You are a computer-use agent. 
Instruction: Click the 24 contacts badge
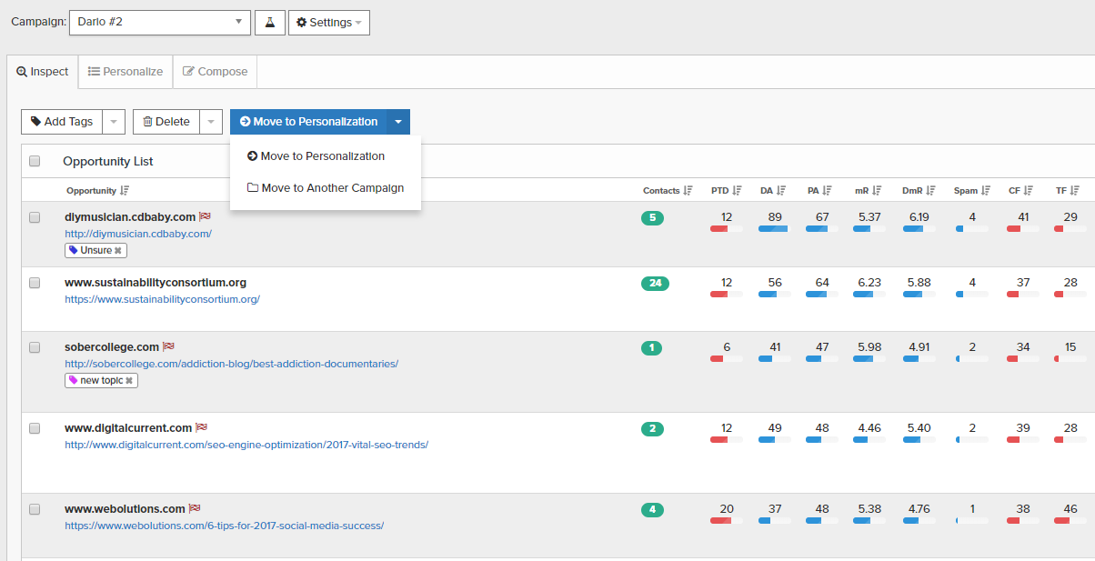click(x=655, y=283)
